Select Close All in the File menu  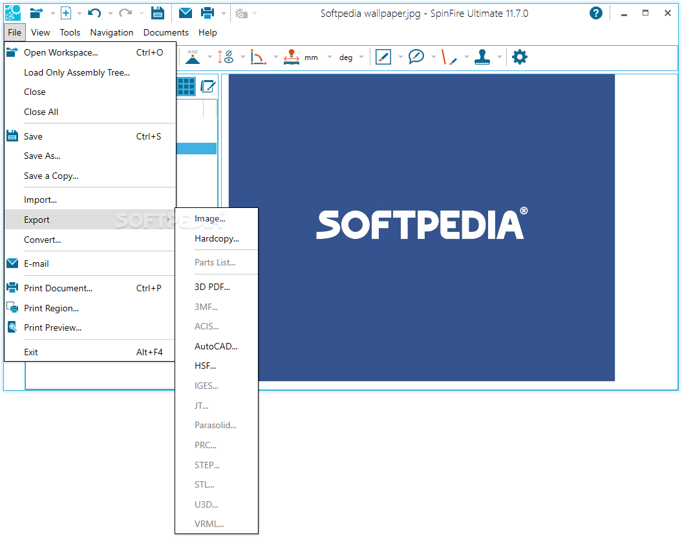[x=90, y=112]
